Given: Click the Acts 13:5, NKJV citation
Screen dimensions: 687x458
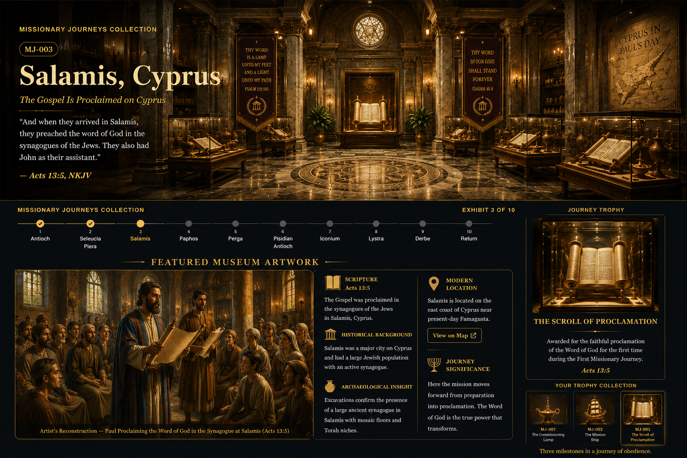Looking at the screenshot, I should click(55, 175).
